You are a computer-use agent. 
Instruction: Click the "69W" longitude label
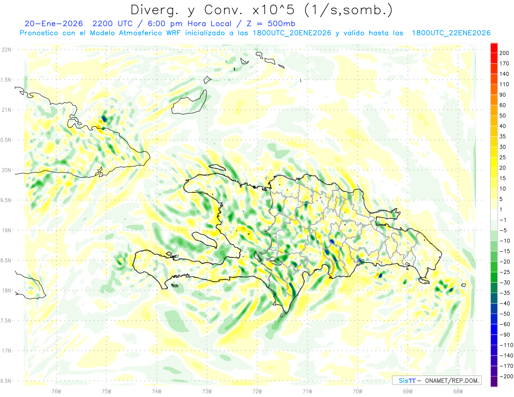408,391
